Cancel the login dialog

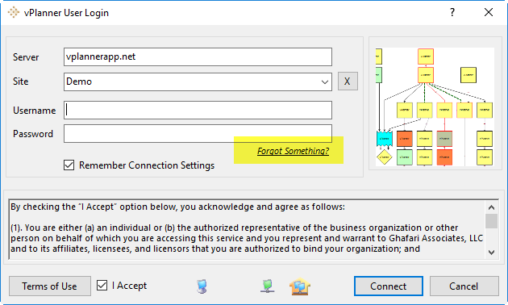tap(464, 286)
